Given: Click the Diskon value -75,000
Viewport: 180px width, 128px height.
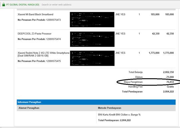Looking at the screenshot, I should (170, 77).
